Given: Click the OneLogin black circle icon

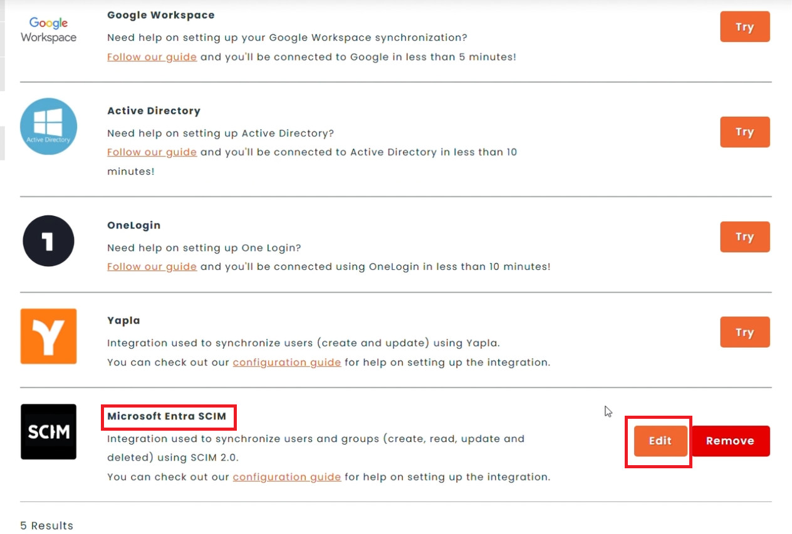Looking at the screenshot, I should (48, 241).
